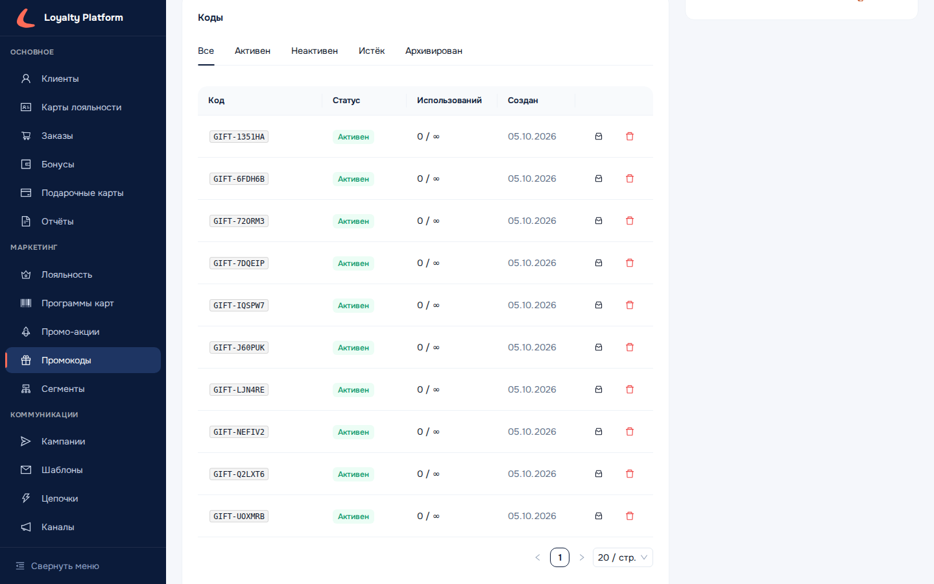Screen dimensions: 934x584
Task: Click the Loyalty Platform logo
Action: click(70, 18)
